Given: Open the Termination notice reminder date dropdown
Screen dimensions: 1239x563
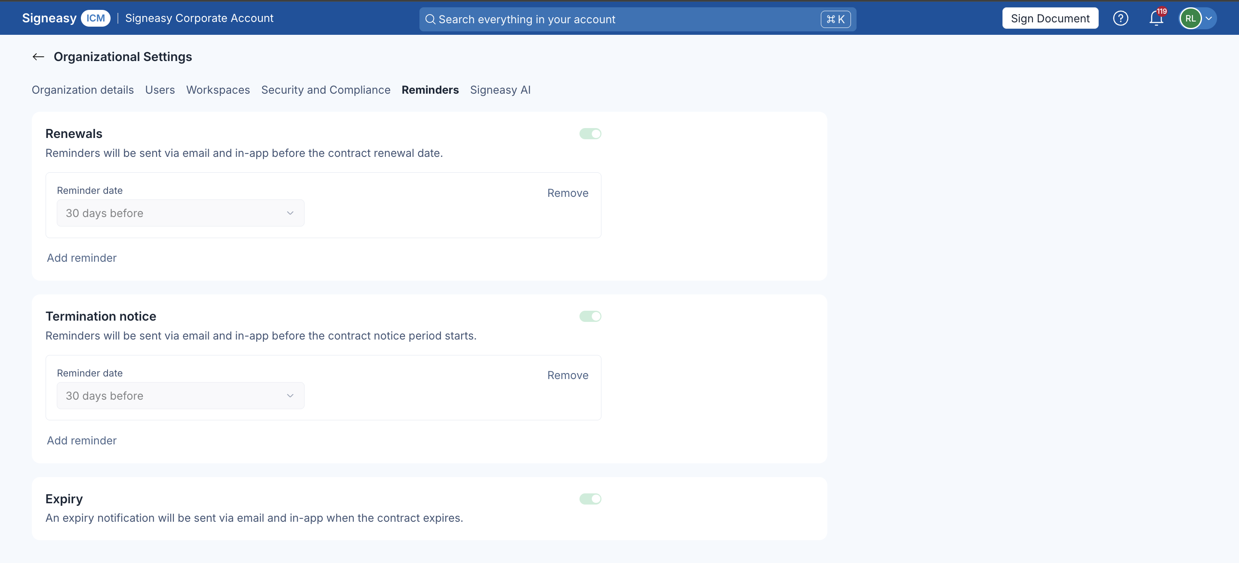Looking at the screenshot, I should [180, 395].
